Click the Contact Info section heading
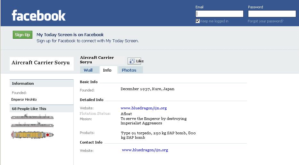 91,142
